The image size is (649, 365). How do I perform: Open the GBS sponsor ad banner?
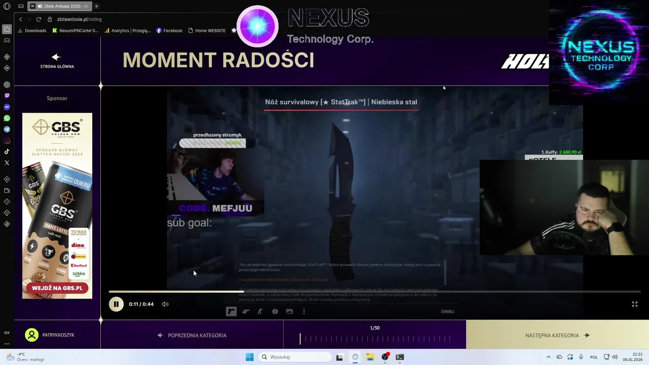[x=57, y=206]
